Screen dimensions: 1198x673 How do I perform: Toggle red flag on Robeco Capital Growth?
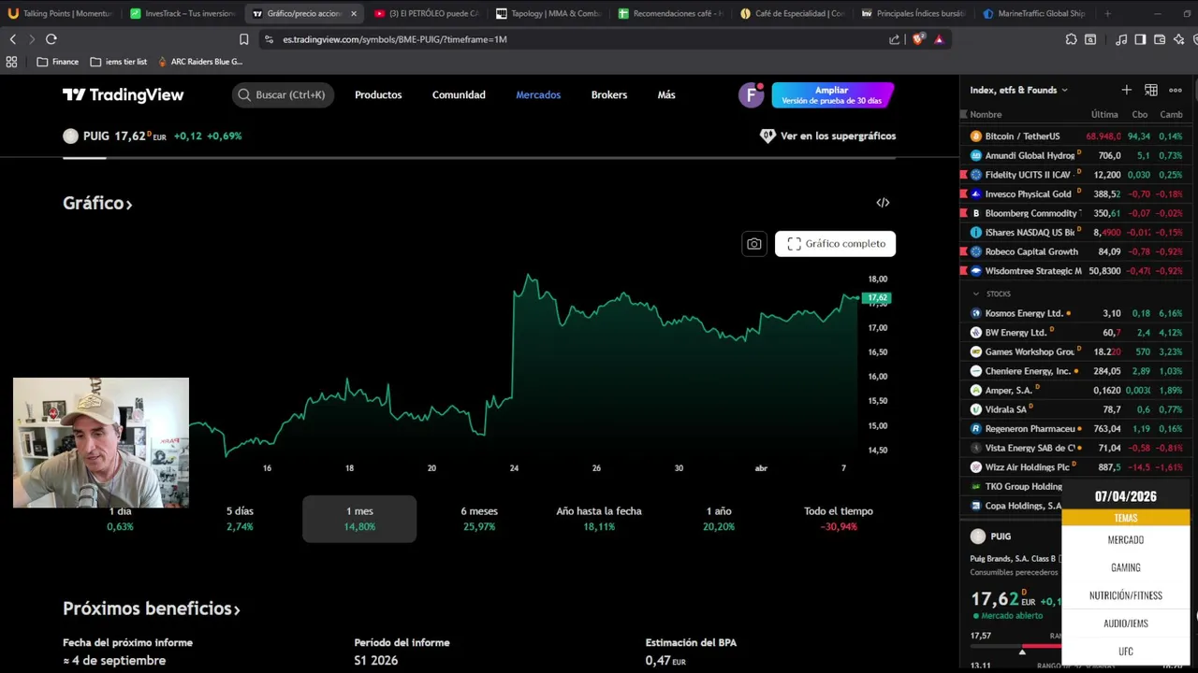tap(964, 251)
